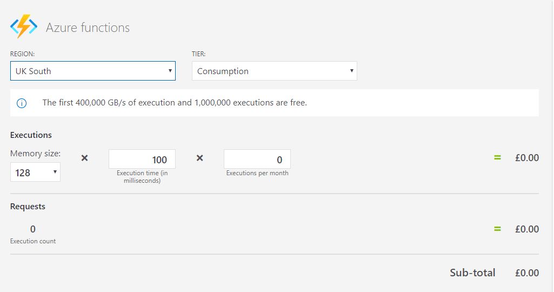Click the REGION label

(x=22, y=54)
